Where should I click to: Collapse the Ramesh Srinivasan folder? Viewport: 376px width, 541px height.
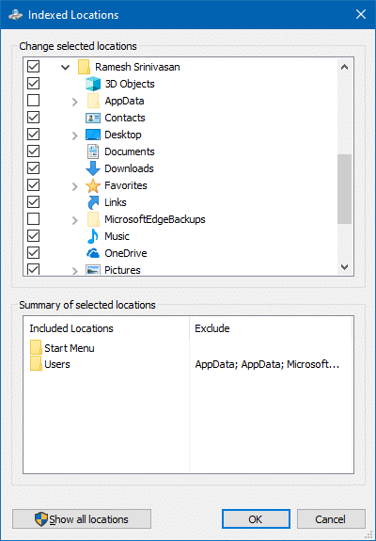(x=66, y=68)
